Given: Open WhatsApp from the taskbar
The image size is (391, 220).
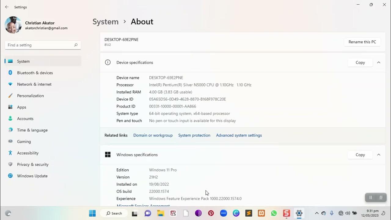Looking at the screenshot, I should coord(274,213).
